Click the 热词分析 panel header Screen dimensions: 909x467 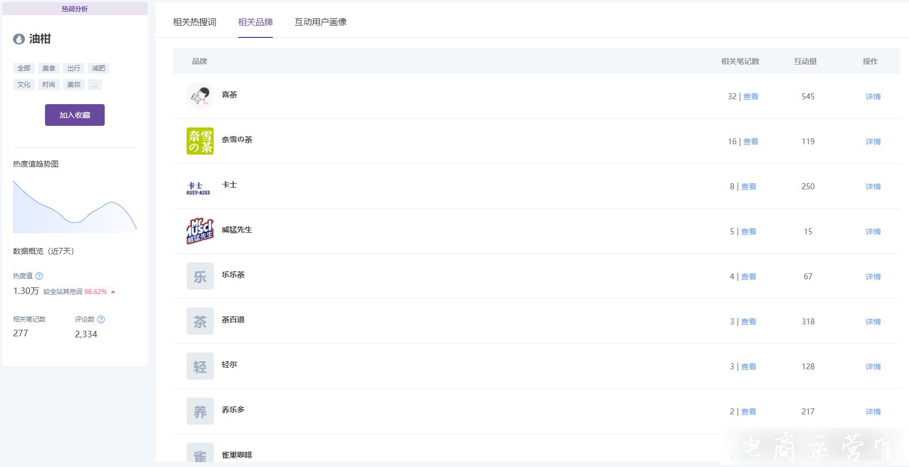coord(75,9)
